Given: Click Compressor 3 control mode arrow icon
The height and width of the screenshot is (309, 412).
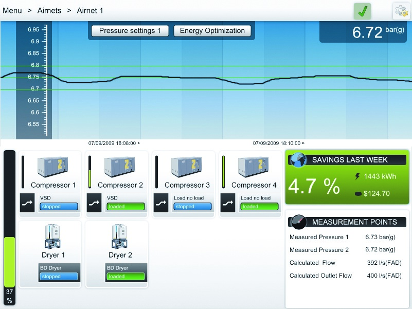Looking at the screenshot, I should click(161, 203).
